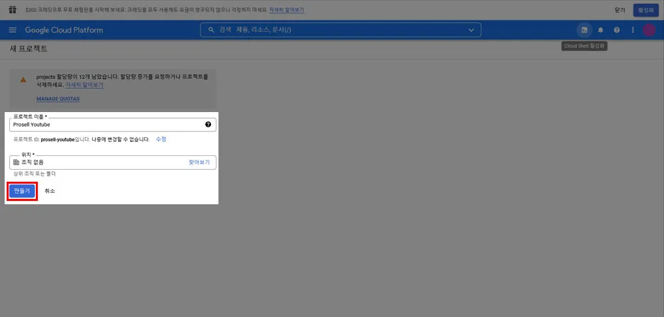Screen dimensions: 664x317
Task: Open the 자세히 알아보기 link in the quota notice
Action: 84,85
